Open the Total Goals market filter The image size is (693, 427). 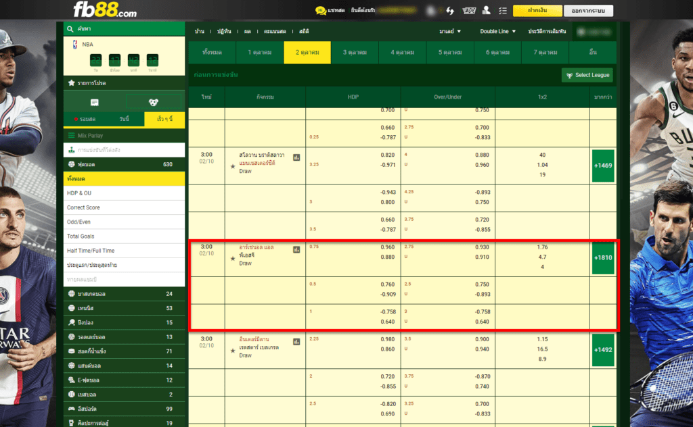click(125, 236)
